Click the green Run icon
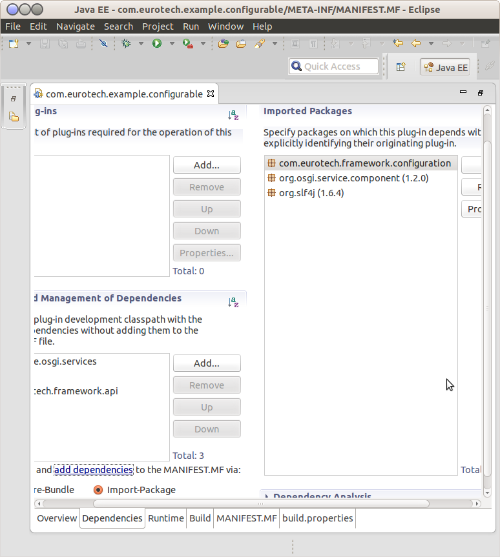500x557 pixels. pos(157,43)
